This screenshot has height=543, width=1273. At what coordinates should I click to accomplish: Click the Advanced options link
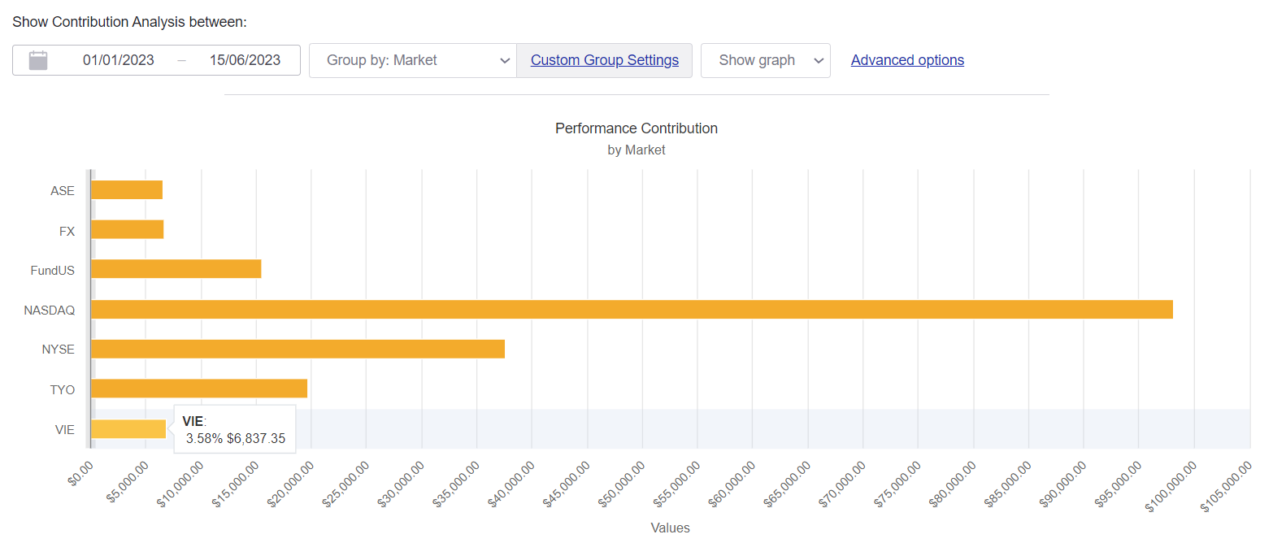click(x=907, y=60)
